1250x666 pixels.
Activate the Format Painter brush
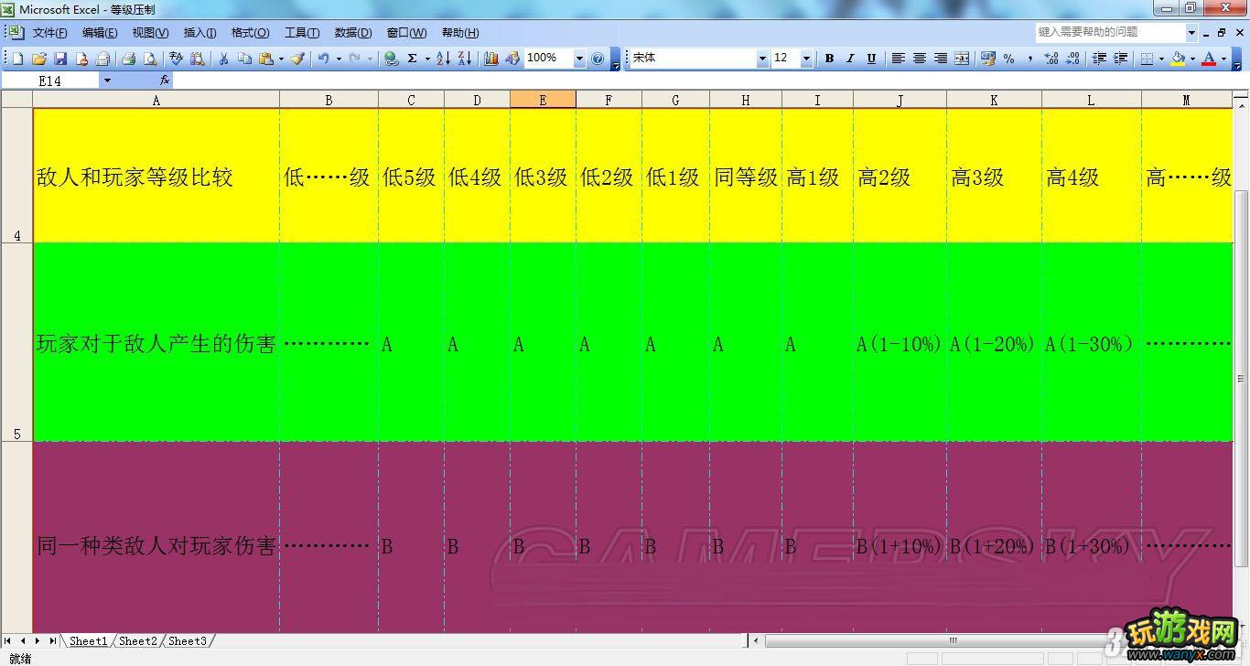(x=297, y=59)
